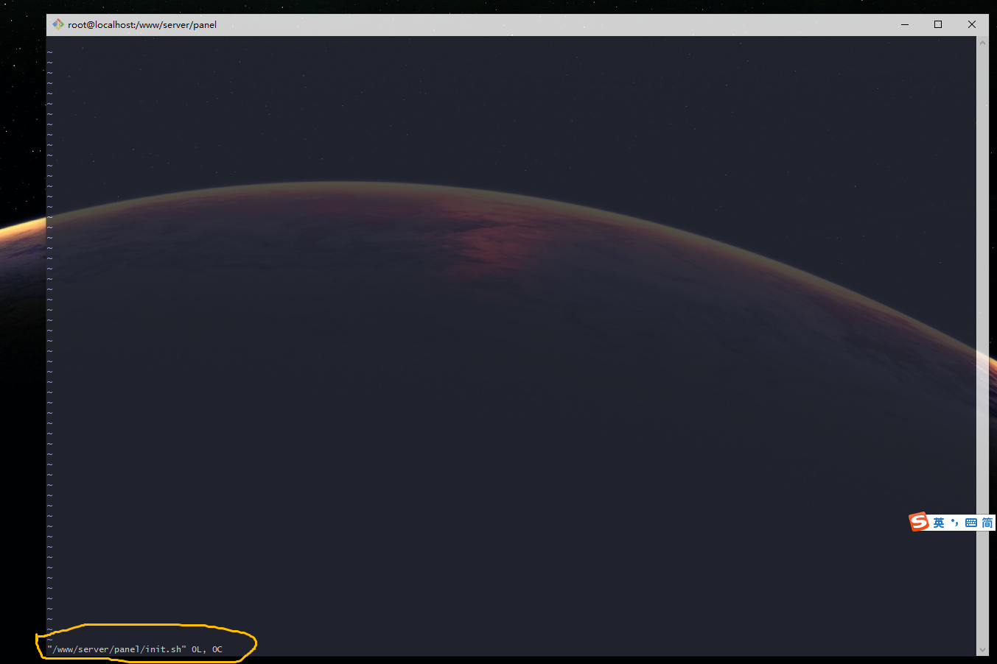Switch the 简 simplified Chinese toggle
This screenshot has height=664, width=997.
(x=987, y=523)
